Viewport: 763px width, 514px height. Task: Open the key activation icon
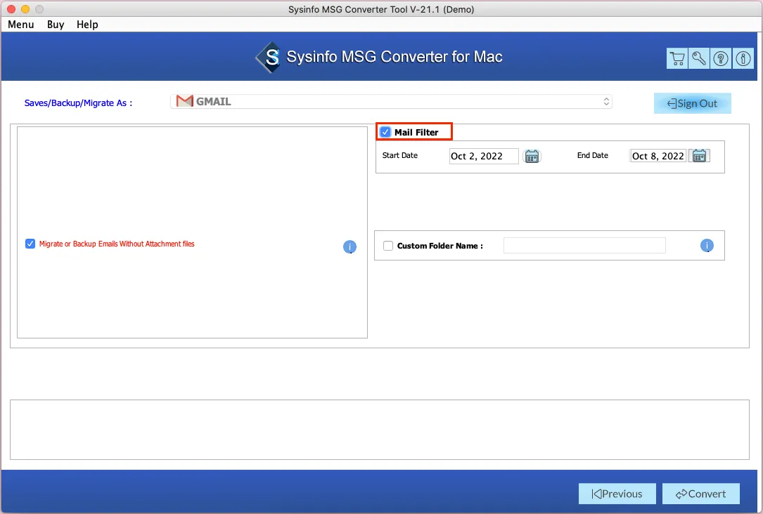click(699, 59)
